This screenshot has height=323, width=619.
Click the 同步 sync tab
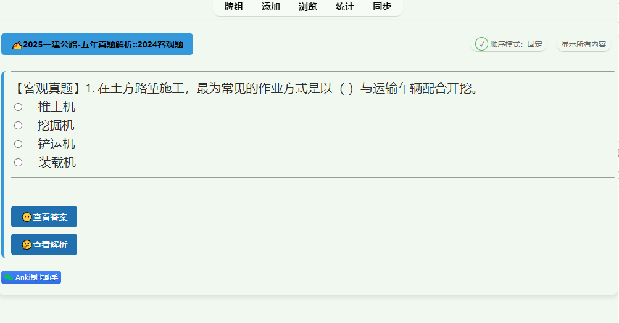[382, 7]
